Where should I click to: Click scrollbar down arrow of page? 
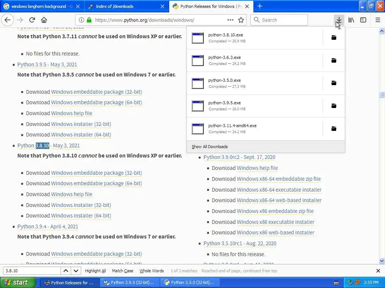pyautogui.click(x=382, y=261)
